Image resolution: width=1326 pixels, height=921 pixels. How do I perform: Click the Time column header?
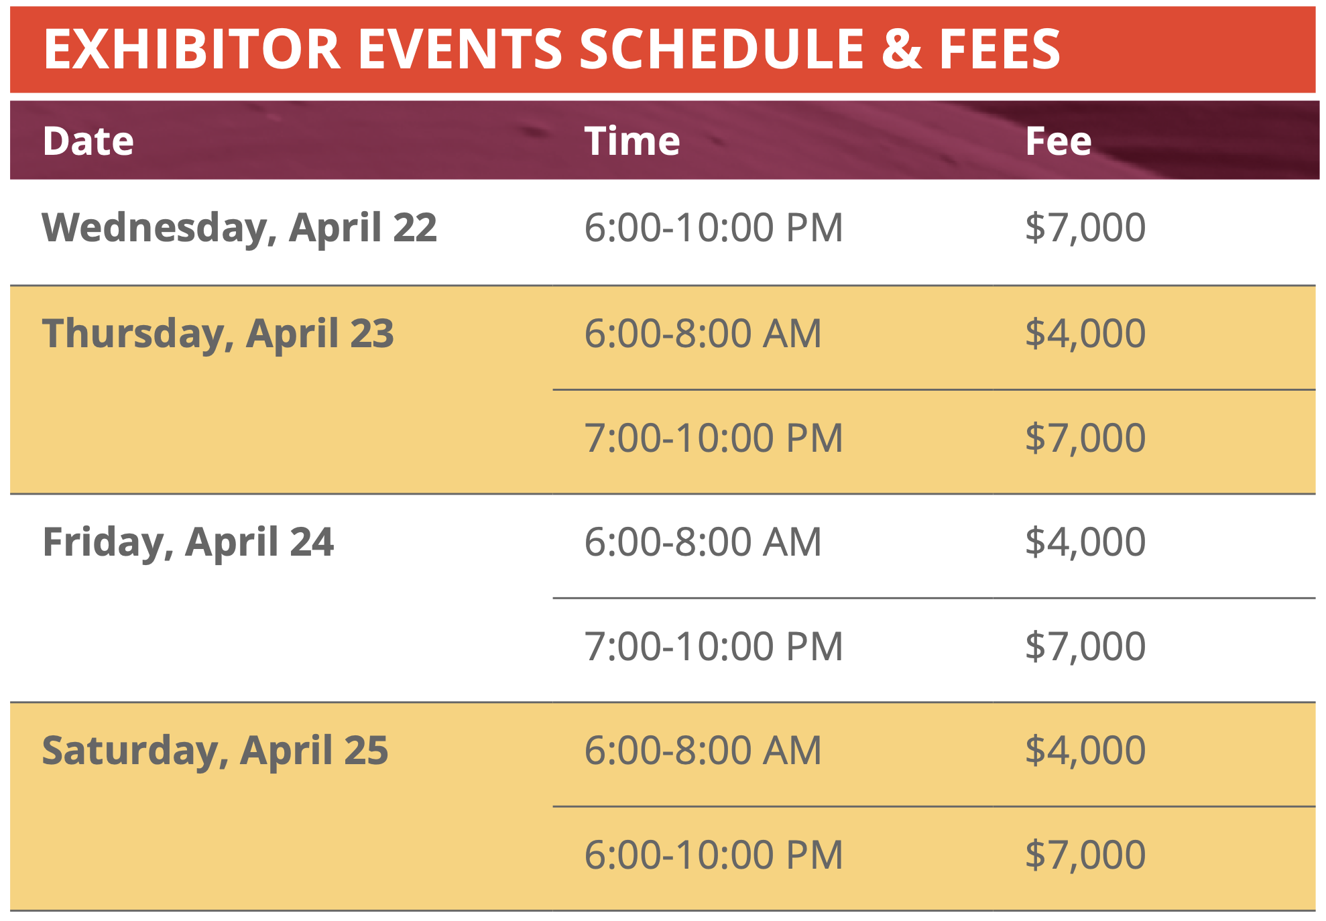(632, 141)
